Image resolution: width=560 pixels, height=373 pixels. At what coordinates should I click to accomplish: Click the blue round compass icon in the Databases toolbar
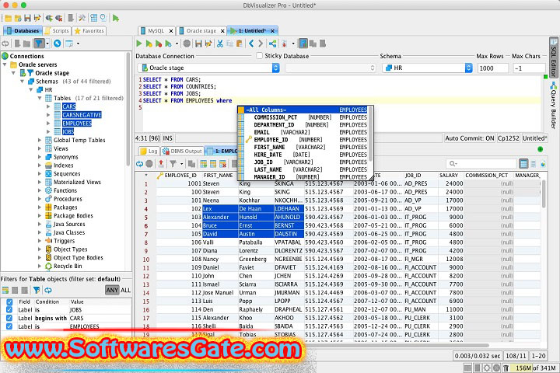pyautogui.click(x=57, y=44)
